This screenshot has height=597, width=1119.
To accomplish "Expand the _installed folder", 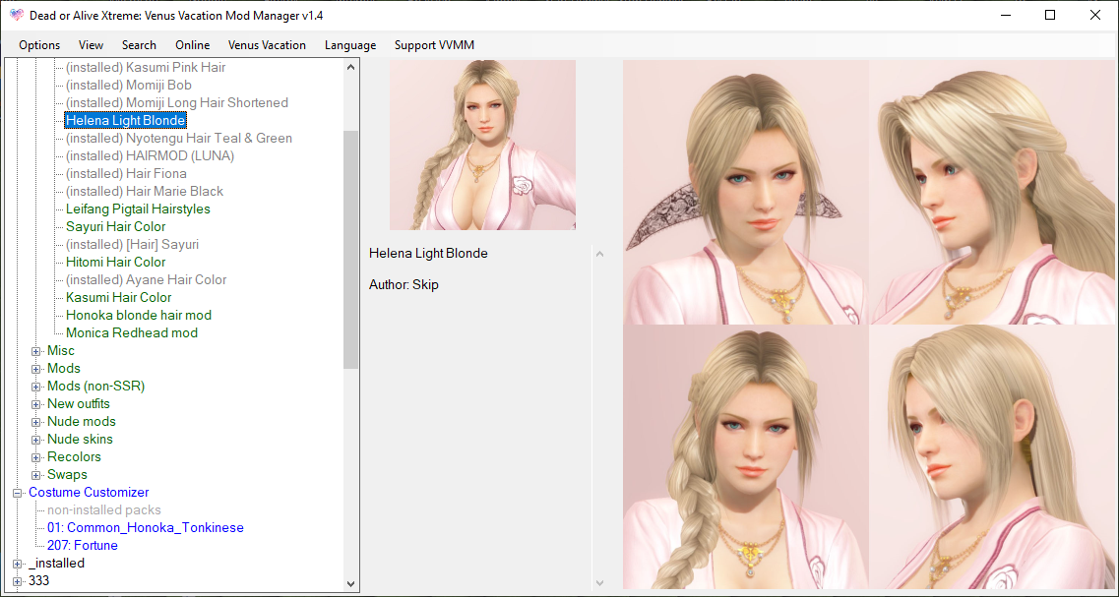I will coord(17,564).
